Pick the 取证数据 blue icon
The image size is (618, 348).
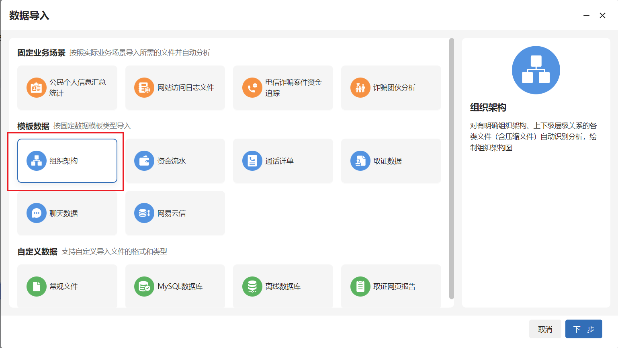(360, 161)
